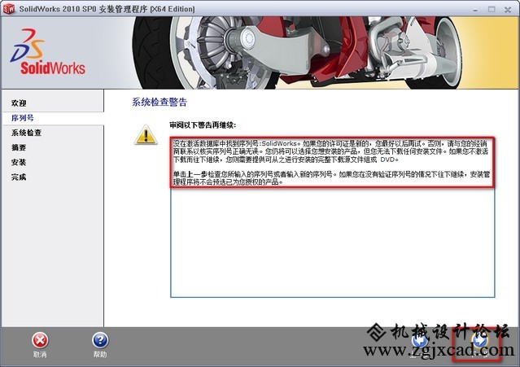Select the 摘要 step in sidebar
Viewport: 520px width, 367px height.
click(19, 147)
